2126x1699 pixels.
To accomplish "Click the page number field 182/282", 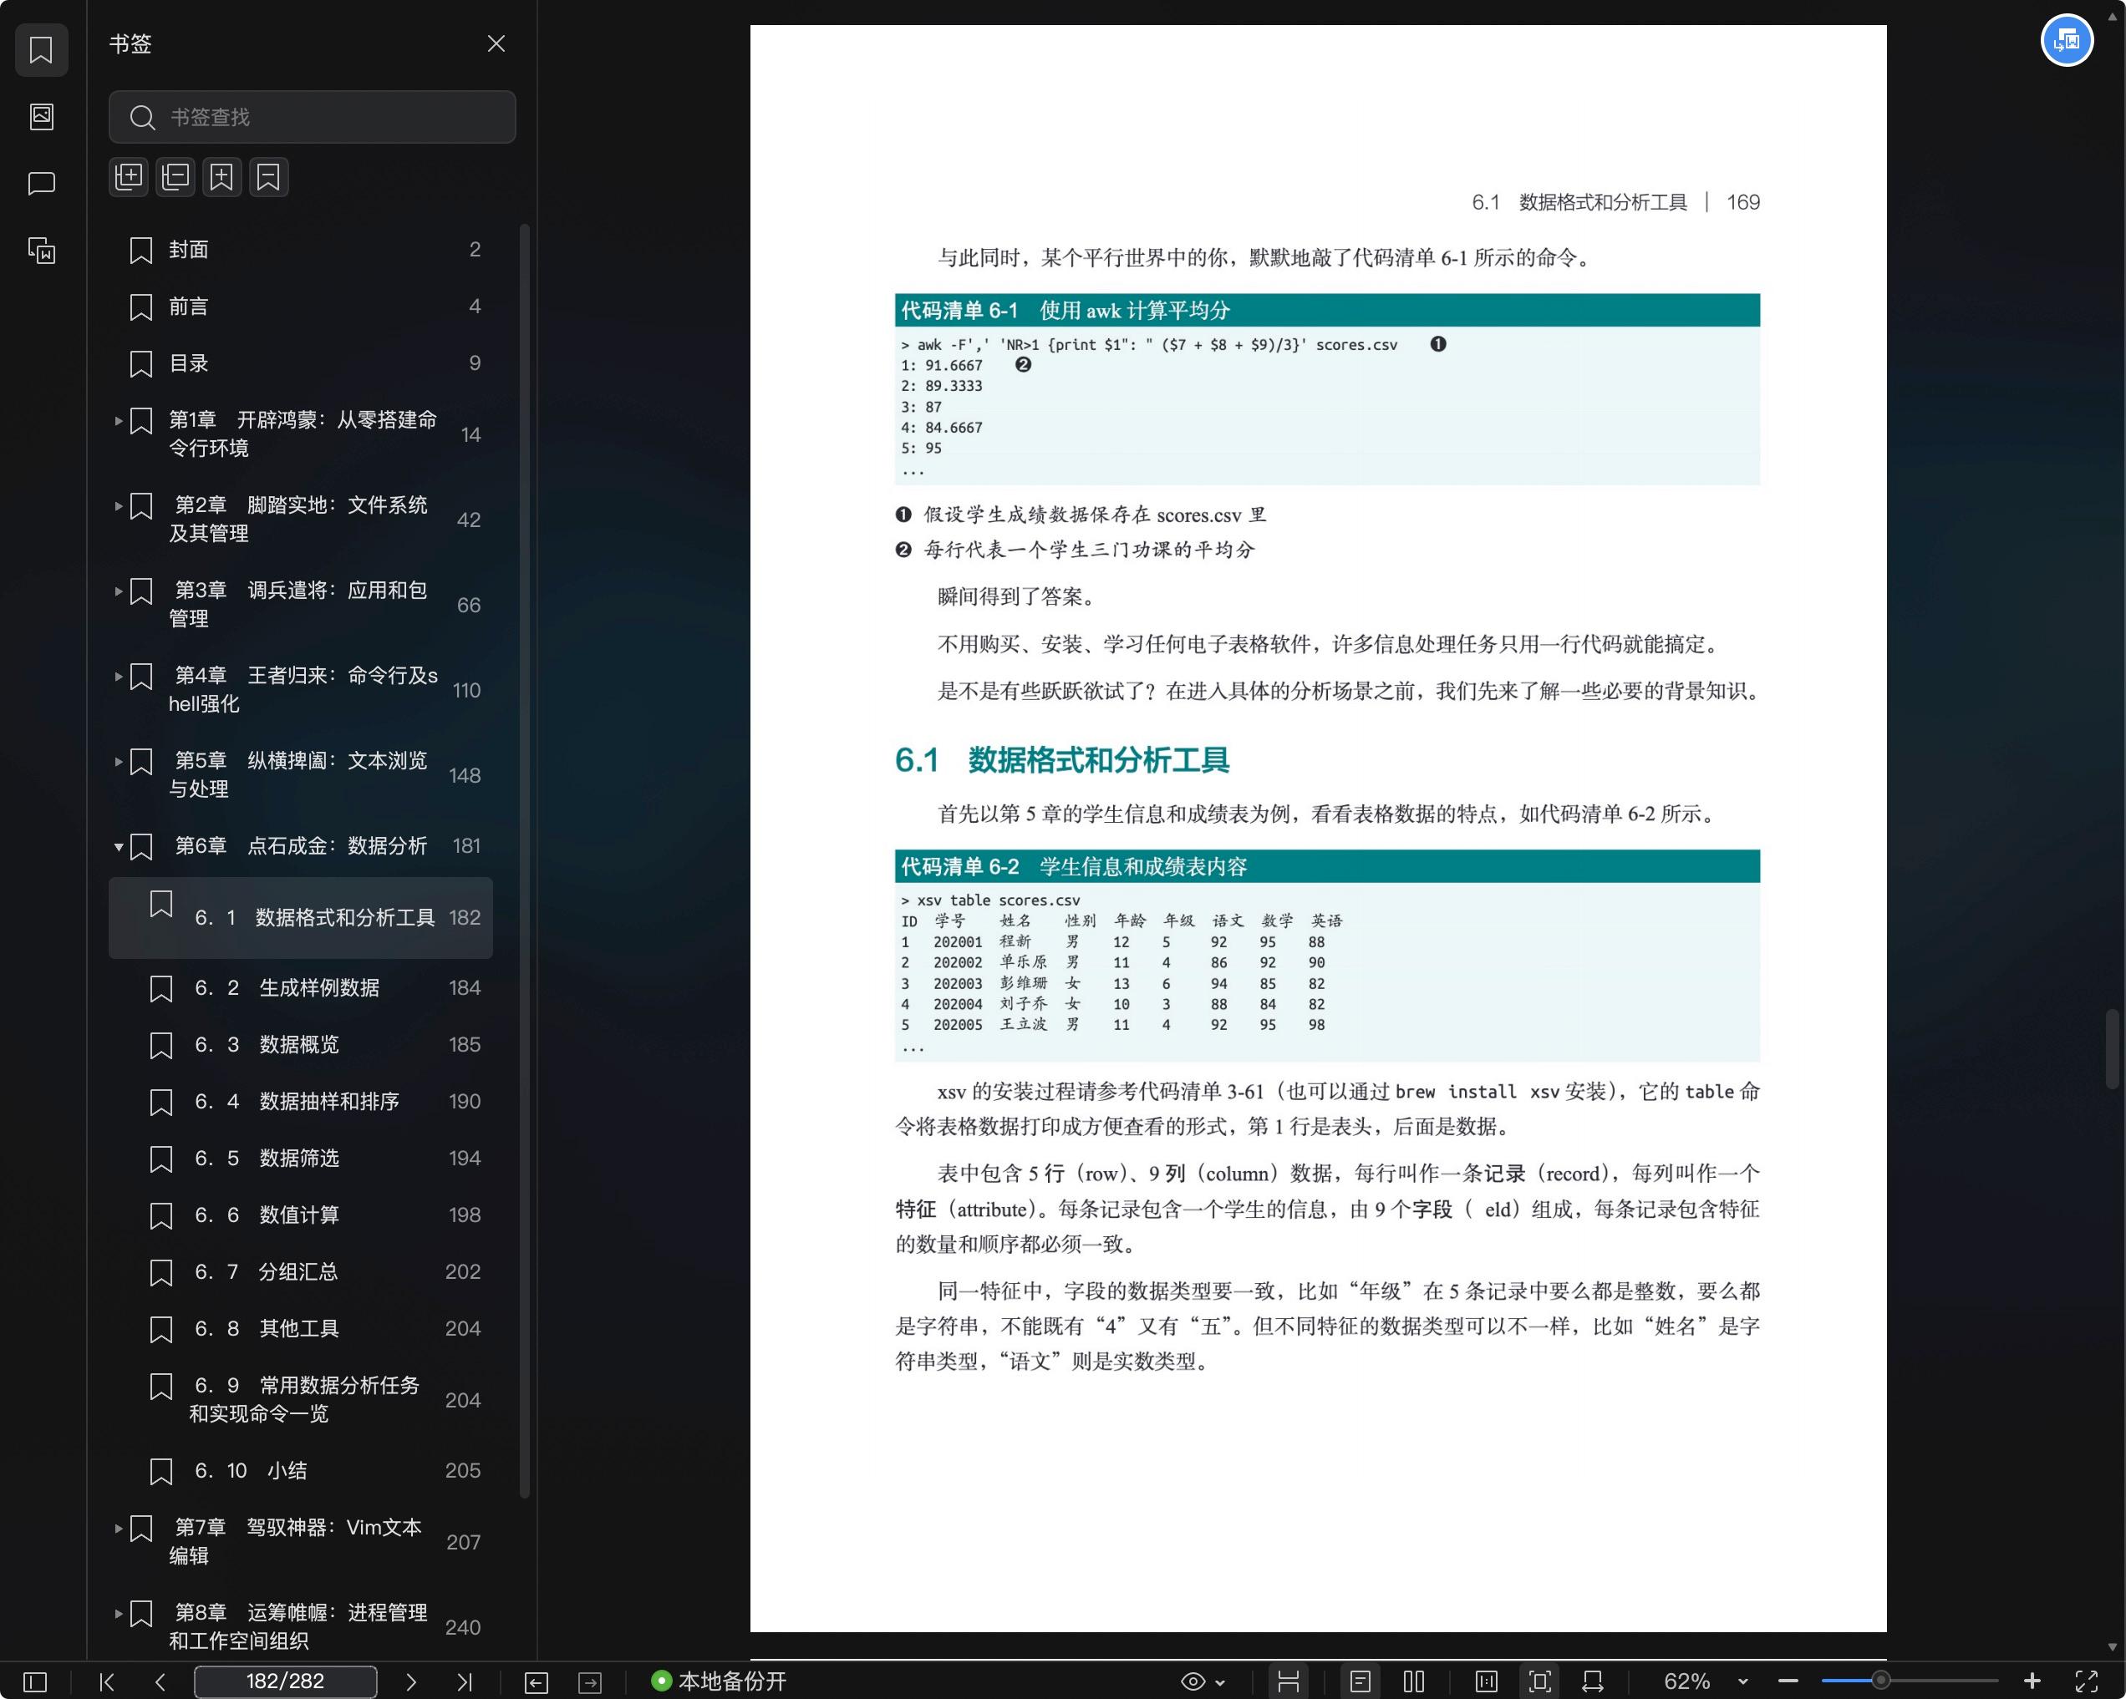I will click(285, 1681).
